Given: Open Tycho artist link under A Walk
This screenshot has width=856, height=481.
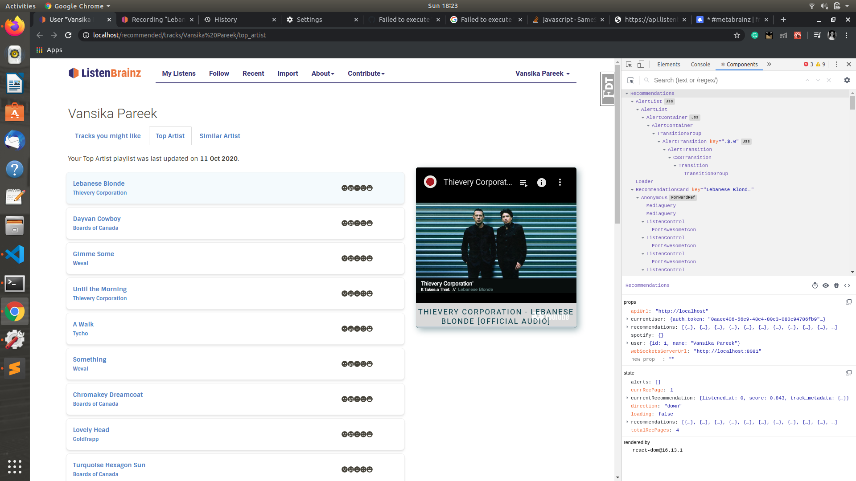Looking at the screenshot, I should [x=81, y=334].
